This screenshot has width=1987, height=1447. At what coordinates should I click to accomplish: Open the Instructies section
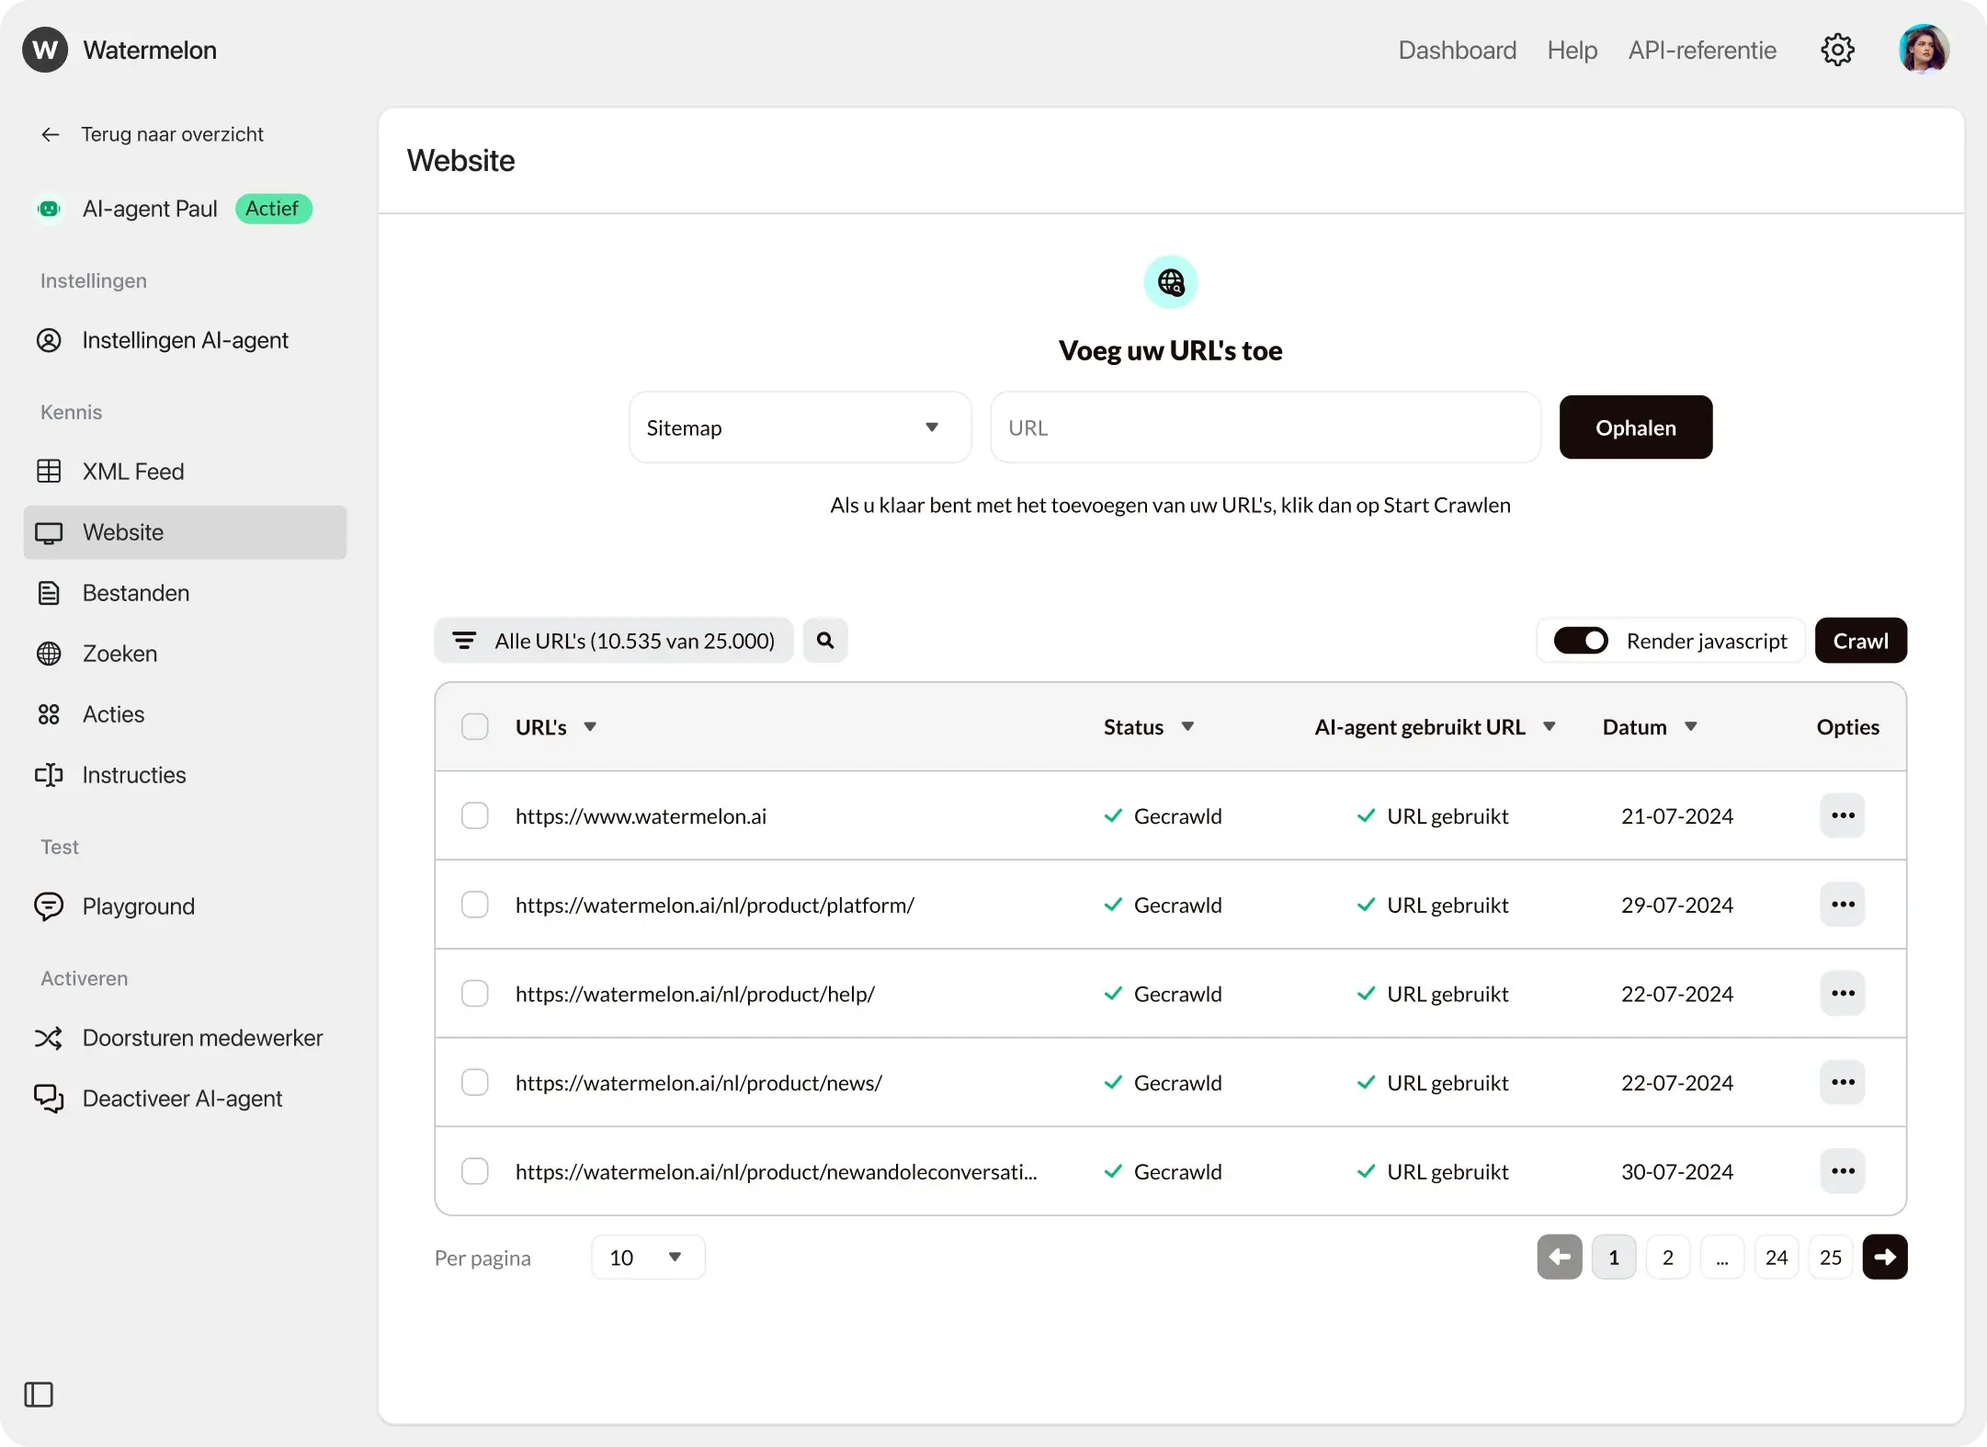pos(134,775)
